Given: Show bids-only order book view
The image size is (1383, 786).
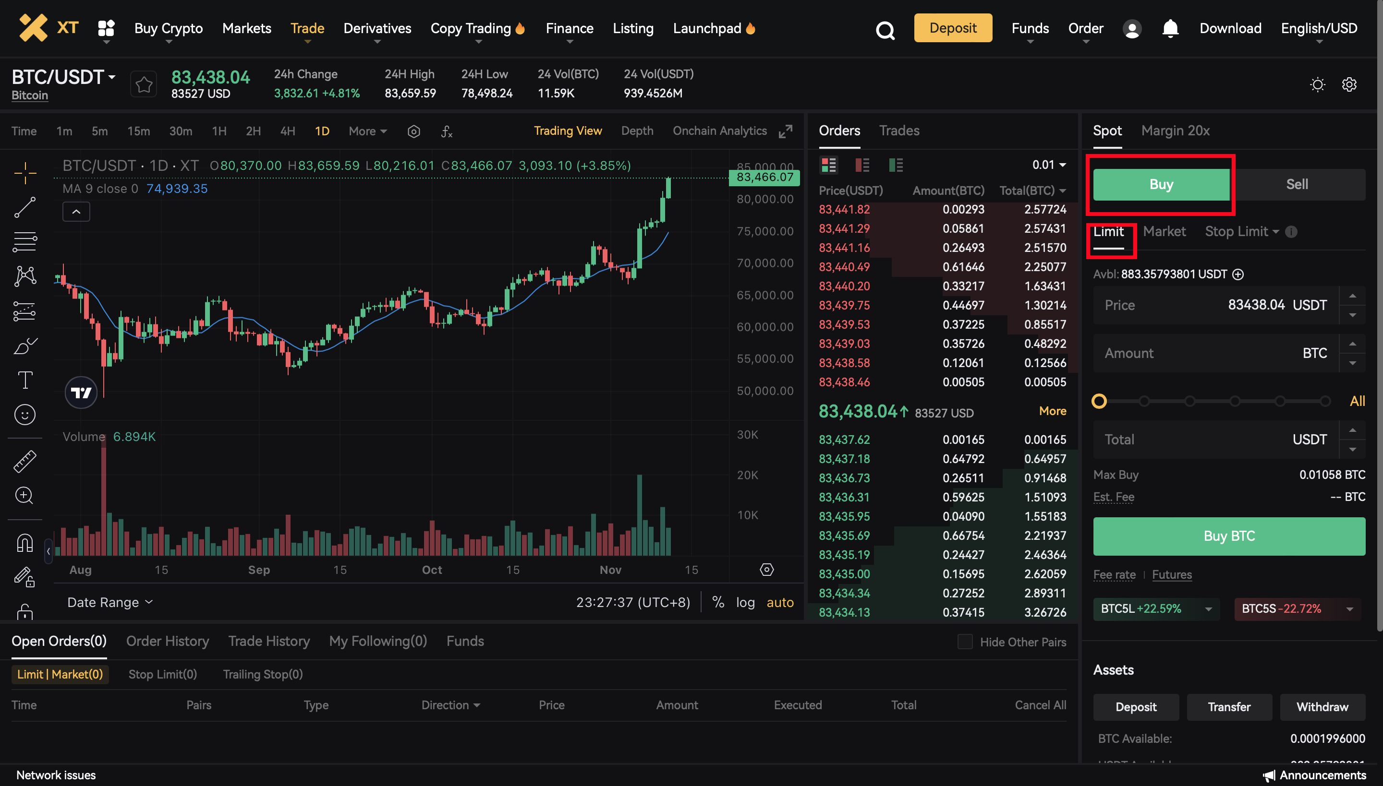Looking at the screenshot, I should point(896,165).
